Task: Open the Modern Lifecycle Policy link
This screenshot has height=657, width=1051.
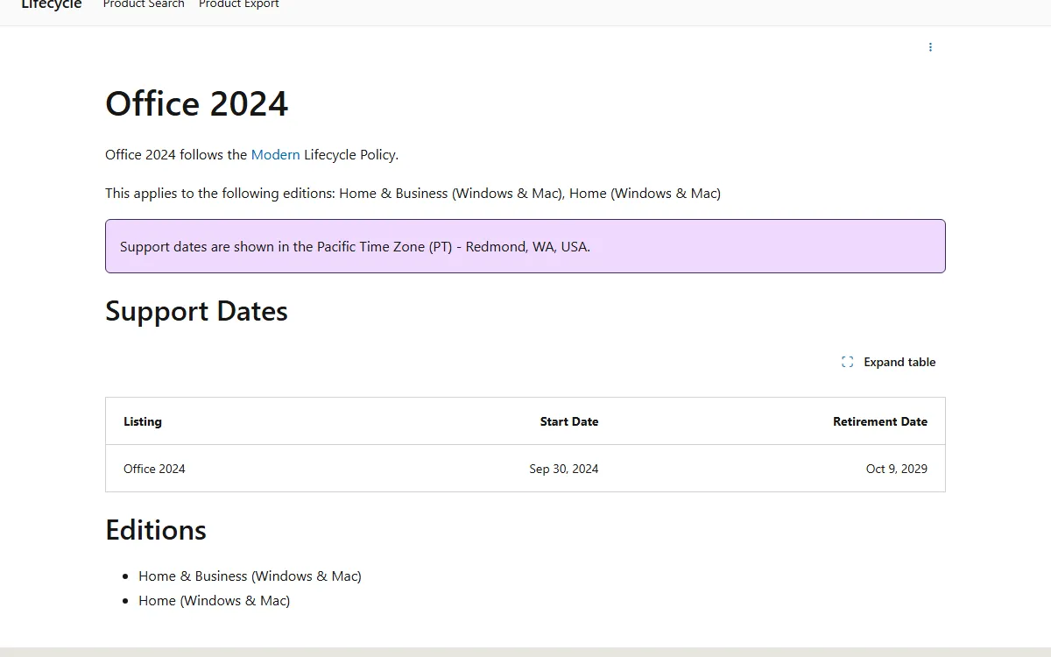Action: coord(275,154)
